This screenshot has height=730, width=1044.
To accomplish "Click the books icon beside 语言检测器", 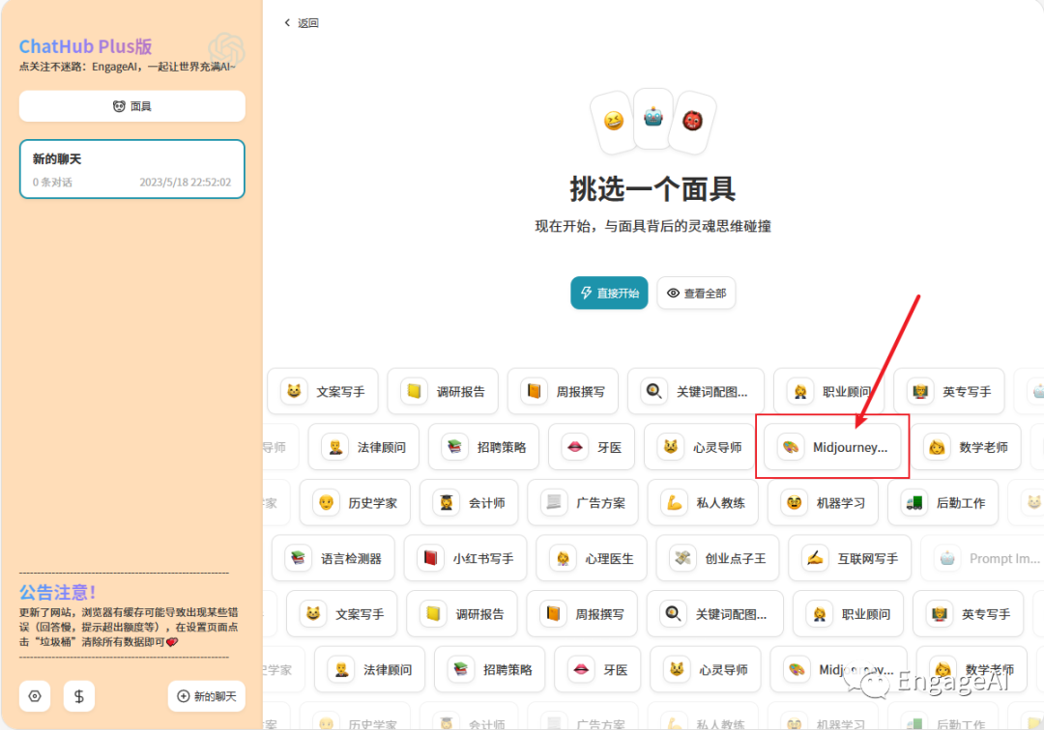I will coord(299,558).
